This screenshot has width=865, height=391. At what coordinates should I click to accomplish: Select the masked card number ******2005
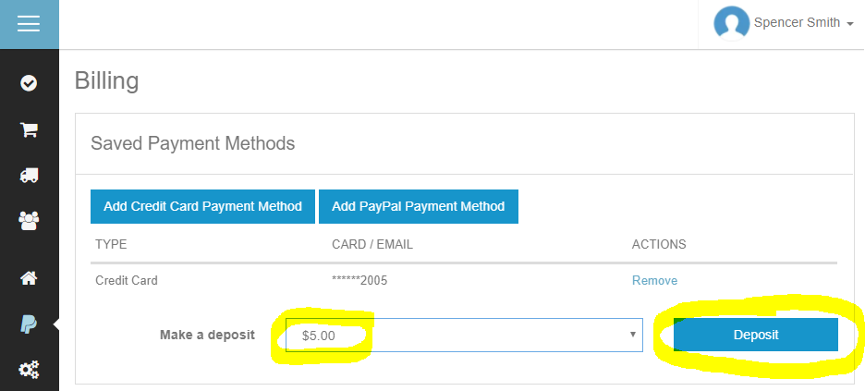[359, 280]
